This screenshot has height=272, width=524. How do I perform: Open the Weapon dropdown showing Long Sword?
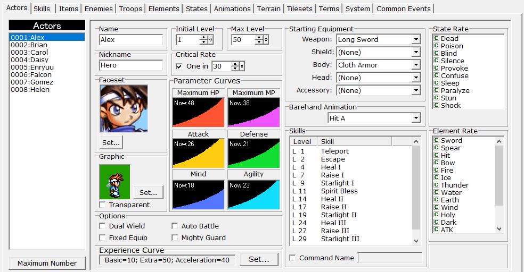[x=416, y=39]
